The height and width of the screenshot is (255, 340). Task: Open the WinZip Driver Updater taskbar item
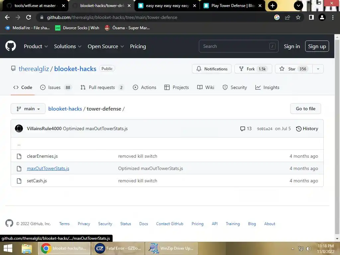(172, 248)
